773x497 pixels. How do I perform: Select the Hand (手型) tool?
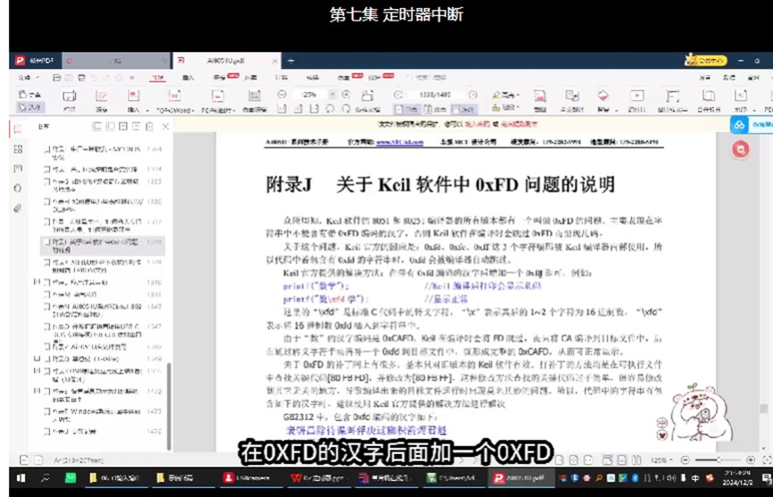tap(29, 94)
